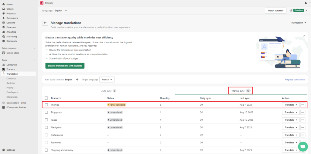This screenshot has width=311, height=154.
Task: Open Settings gear at bottom of sidebar
Action: (x=4, y=150)
